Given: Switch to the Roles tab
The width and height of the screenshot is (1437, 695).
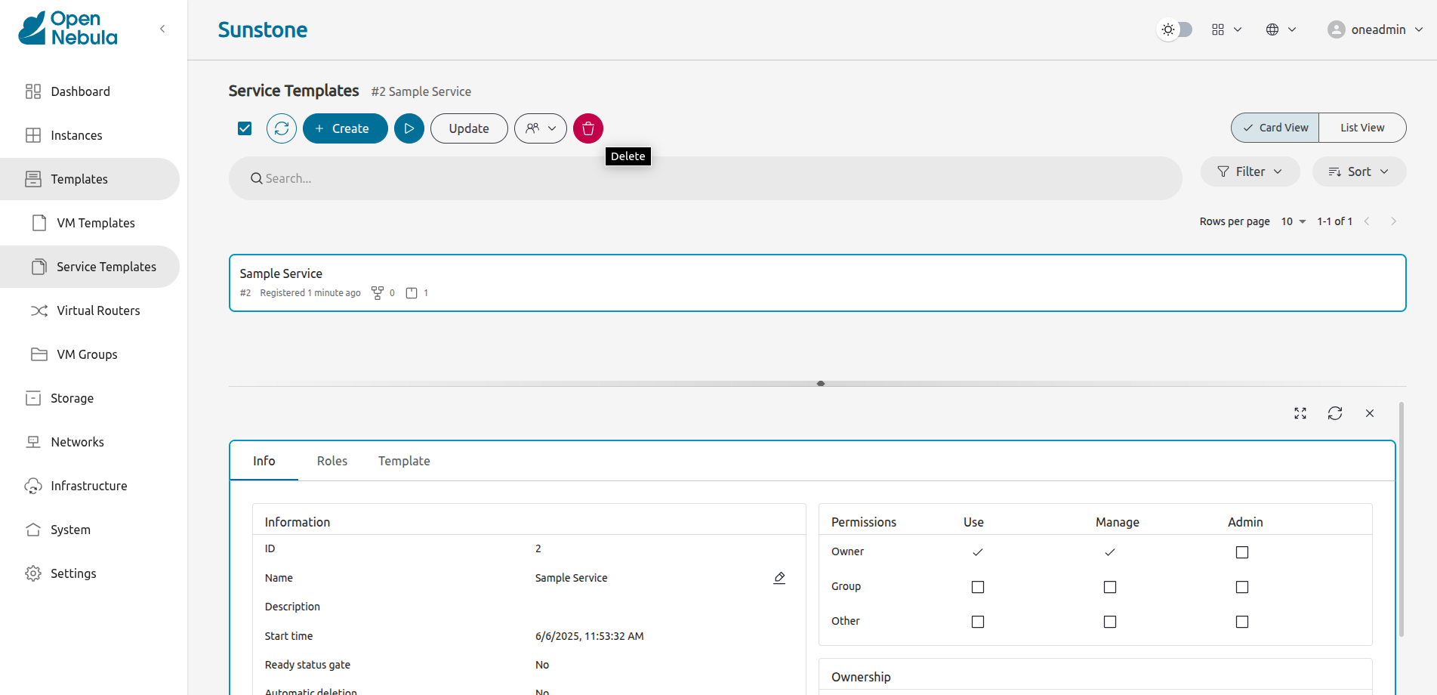Looking at the screenshot, I should click(x=331, y=461).
